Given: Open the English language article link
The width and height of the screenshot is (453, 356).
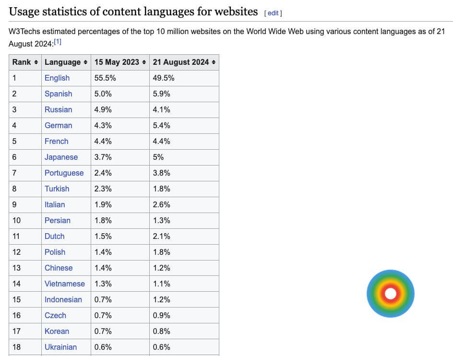Looking at the screenshot, I should pyautogui.click(x=57, y=78).
